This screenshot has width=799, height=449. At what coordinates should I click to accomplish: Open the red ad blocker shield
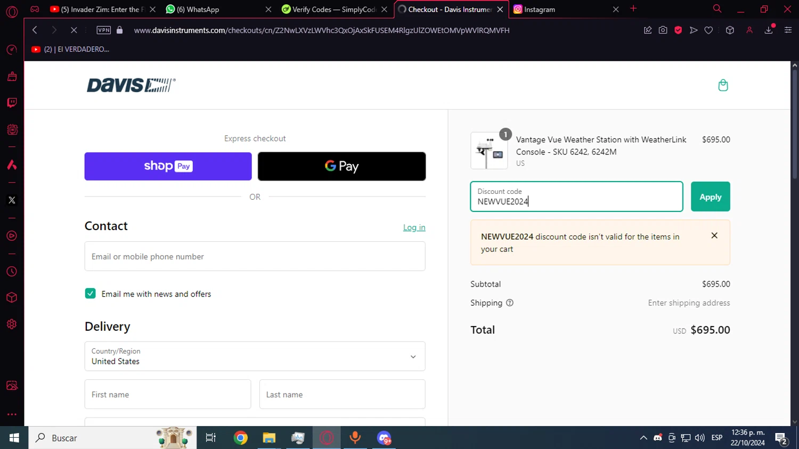click(x=678, y=30)
